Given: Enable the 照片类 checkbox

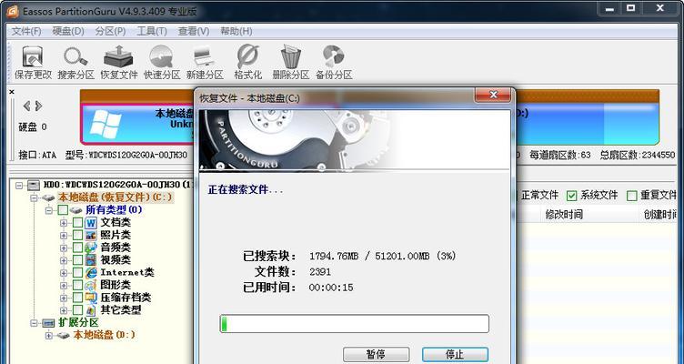Looking at the screenshot, I should (x=77, y=236).
